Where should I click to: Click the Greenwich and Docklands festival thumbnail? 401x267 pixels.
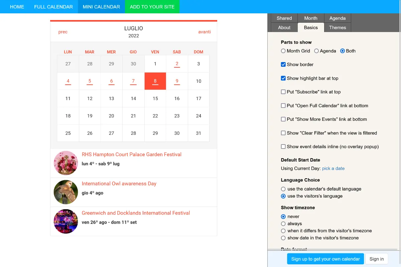(66, 221)
